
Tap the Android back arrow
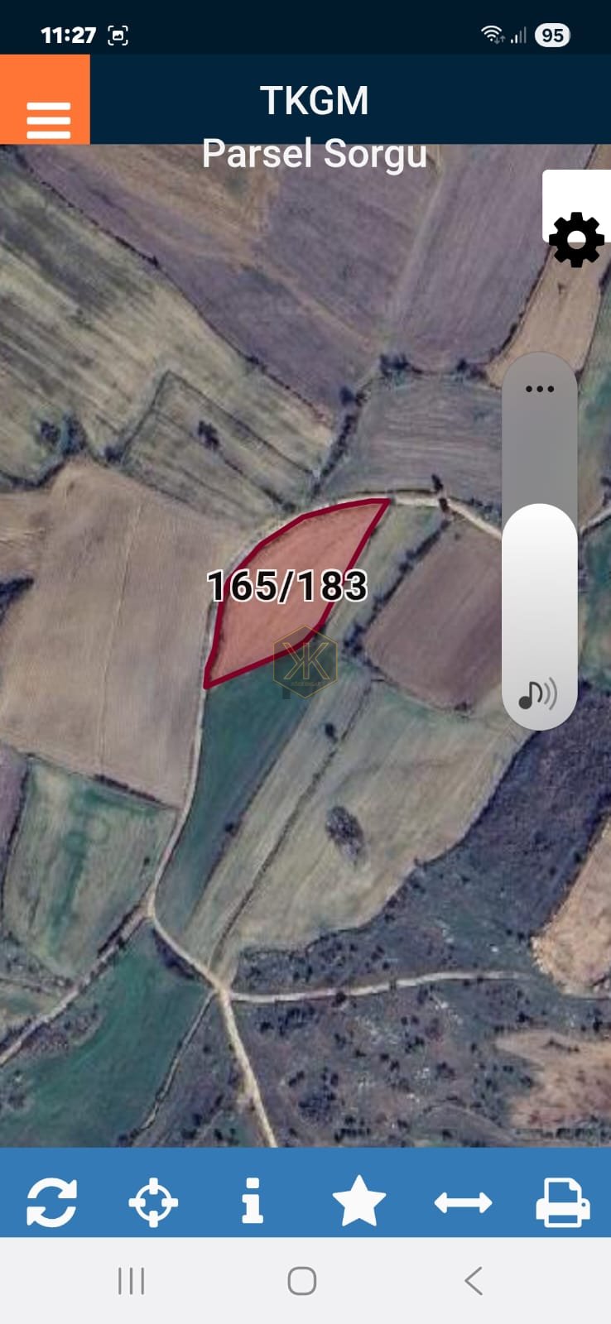[474, 1281]
